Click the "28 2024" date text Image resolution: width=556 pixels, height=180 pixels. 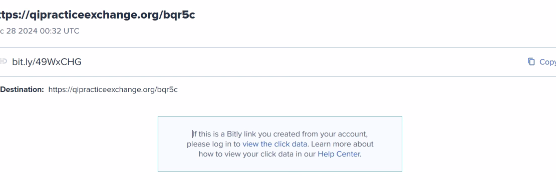(x=23, y=31)
